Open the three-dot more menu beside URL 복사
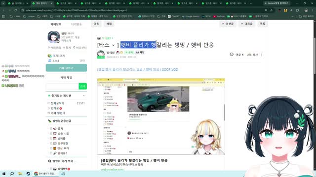 coord(262,55)
